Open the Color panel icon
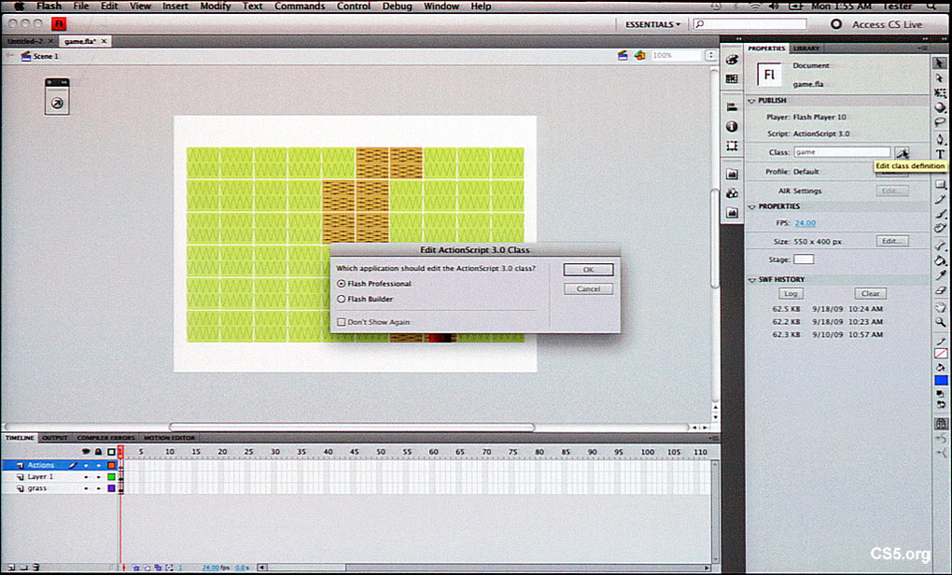 click(x=732, y=60)
